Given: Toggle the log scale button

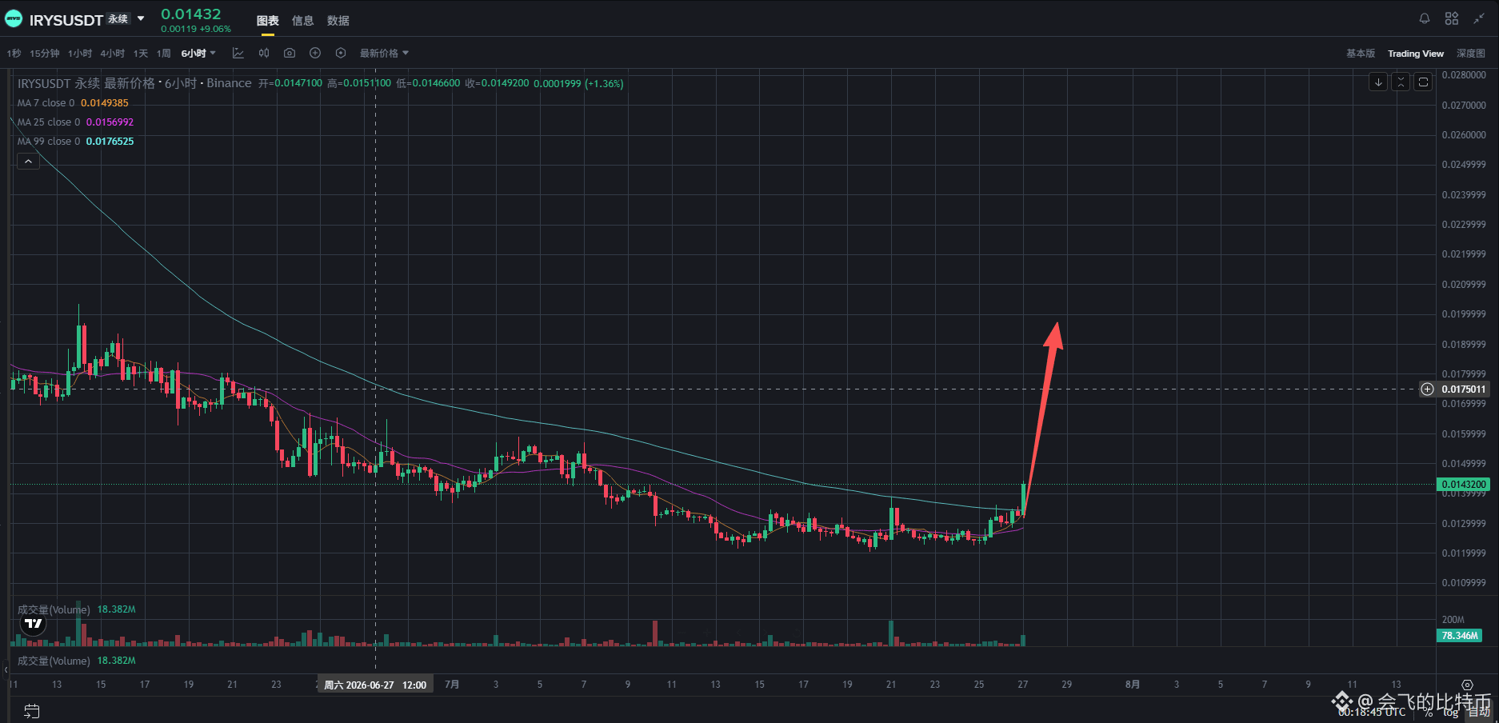Looking at the screenshot, I should [x=1450, y=712].
